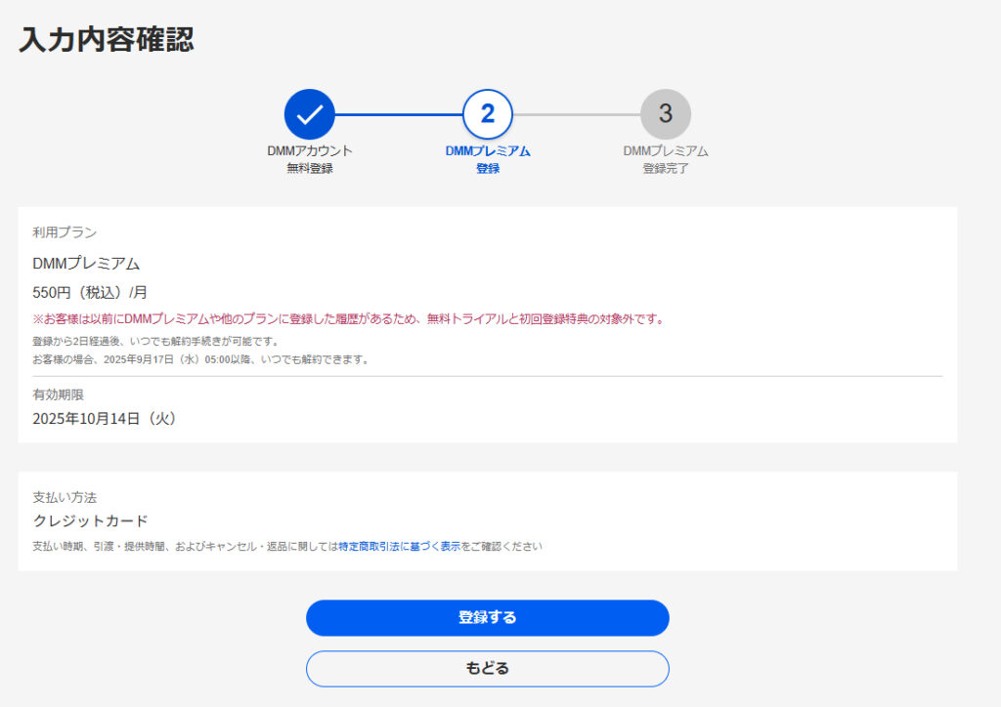Click the step 3 gray circle
Screen dimensions: 1001x707
[666, 114]
